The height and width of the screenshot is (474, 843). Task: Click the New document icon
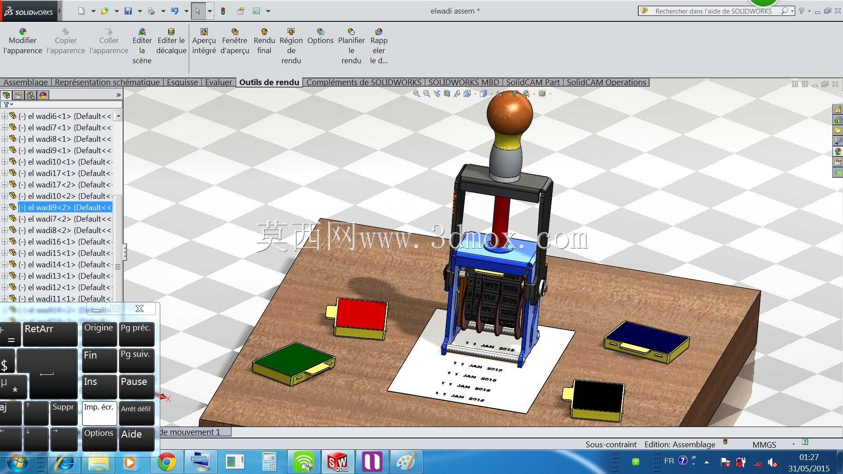(x=82, y=11)
